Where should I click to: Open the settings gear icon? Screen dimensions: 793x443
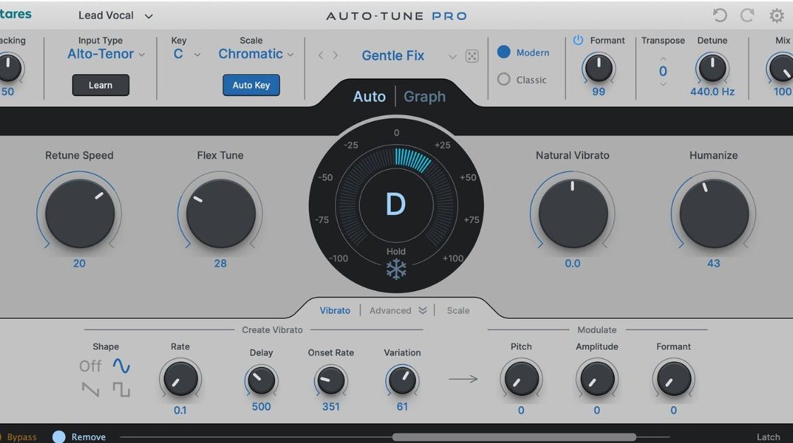(777, 16)
